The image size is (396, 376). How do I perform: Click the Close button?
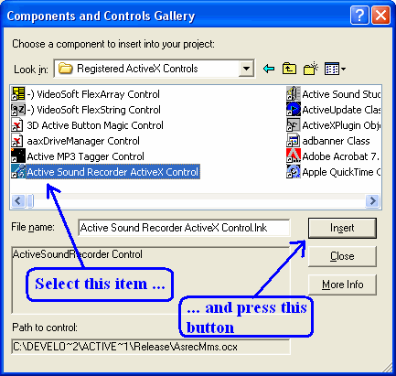tap(342, 256)
